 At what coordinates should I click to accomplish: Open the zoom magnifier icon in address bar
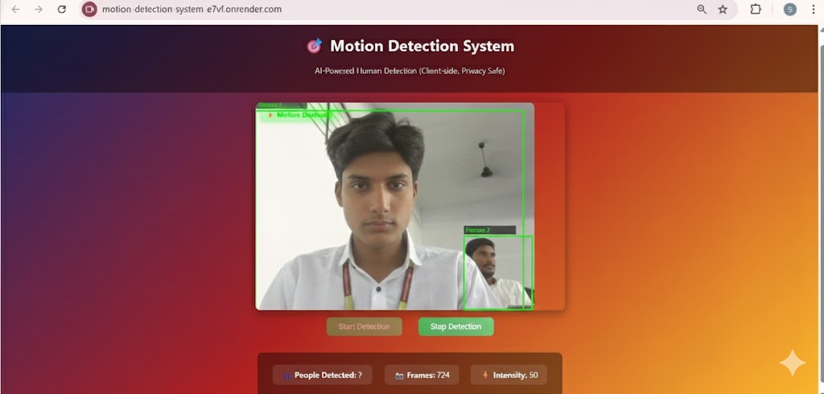click(702, 10)
